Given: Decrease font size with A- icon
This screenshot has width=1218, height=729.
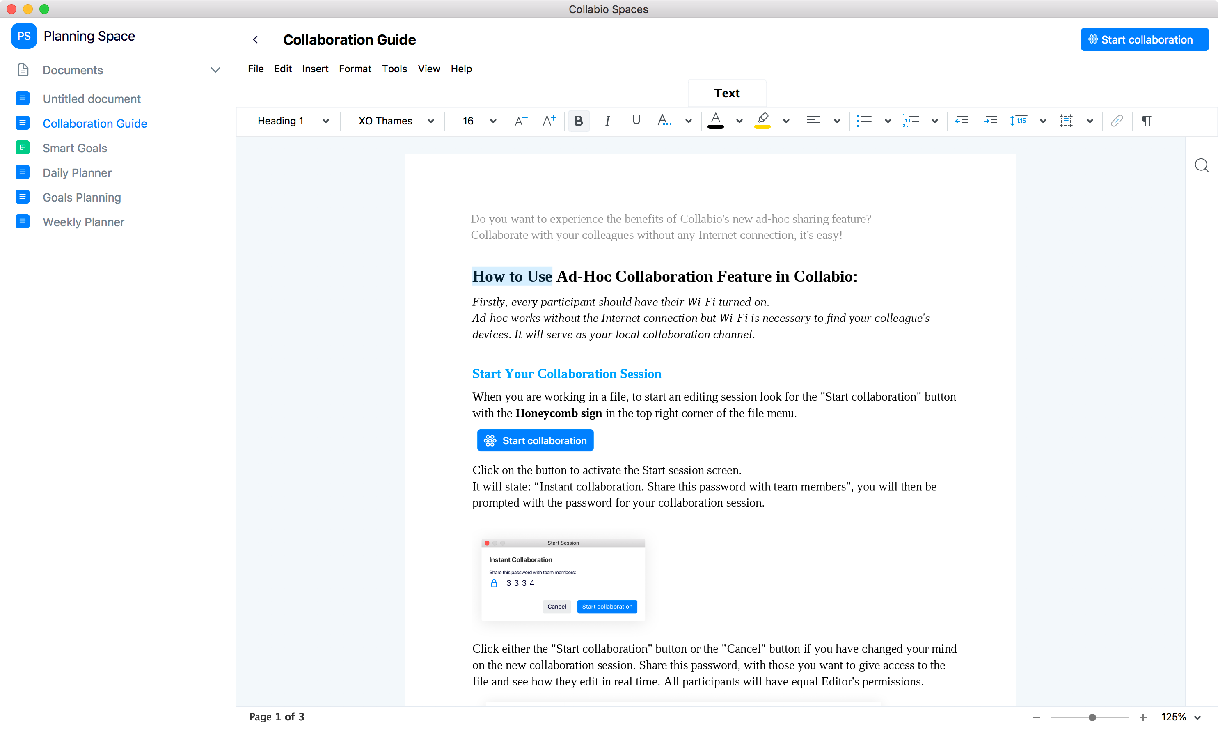Looking at the screenshot, I should tap(521, 121).
